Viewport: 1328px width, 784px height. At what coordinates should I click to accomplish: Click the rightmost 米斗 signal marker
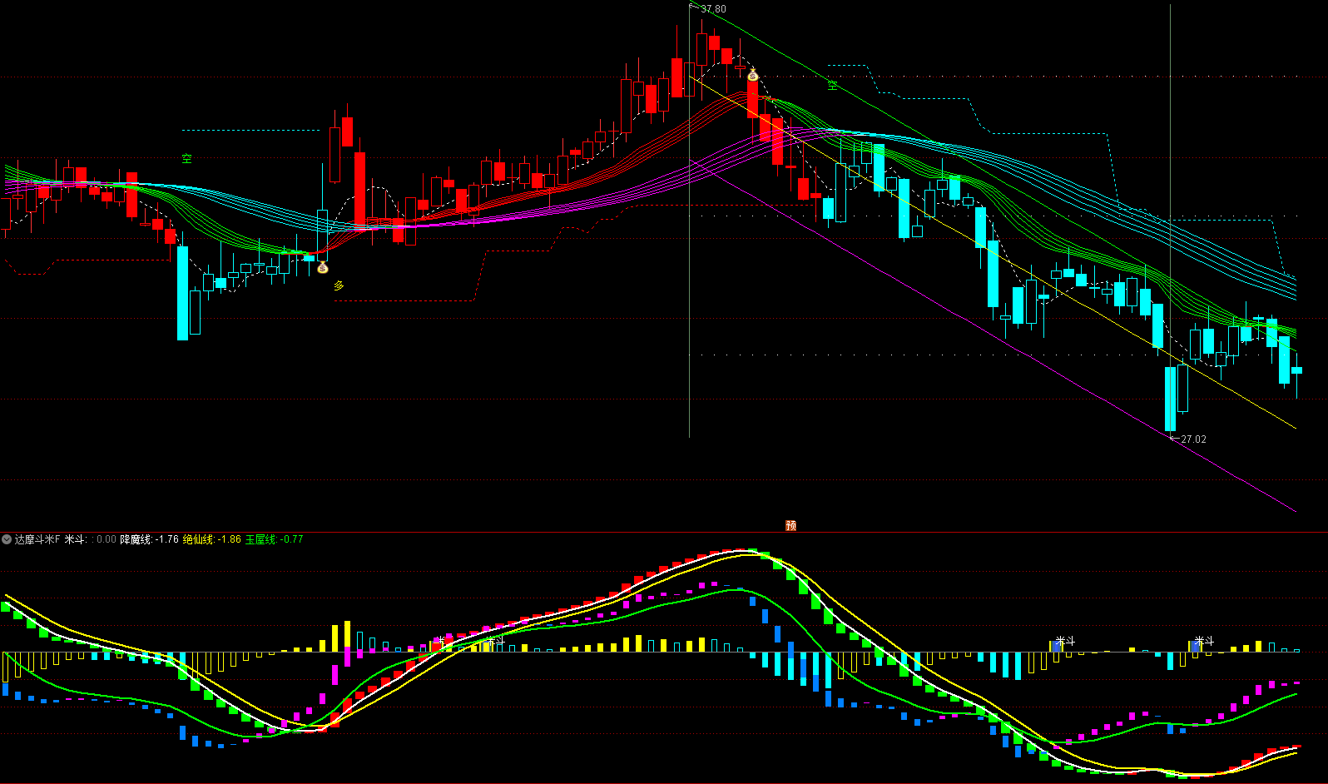click(x=1203, y=642)
